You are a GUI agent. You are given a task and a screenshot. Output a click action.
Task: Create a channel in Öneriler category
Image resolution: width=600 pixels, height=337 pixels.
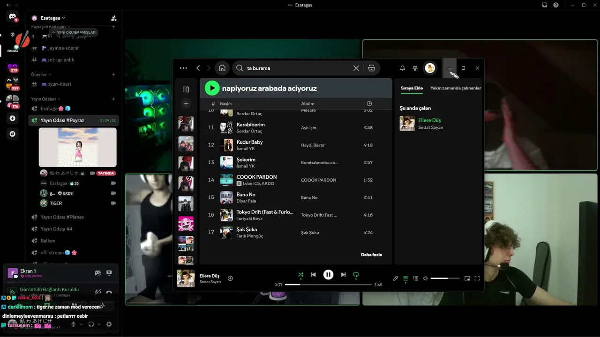pyautogui.click(x=113, y=75)
